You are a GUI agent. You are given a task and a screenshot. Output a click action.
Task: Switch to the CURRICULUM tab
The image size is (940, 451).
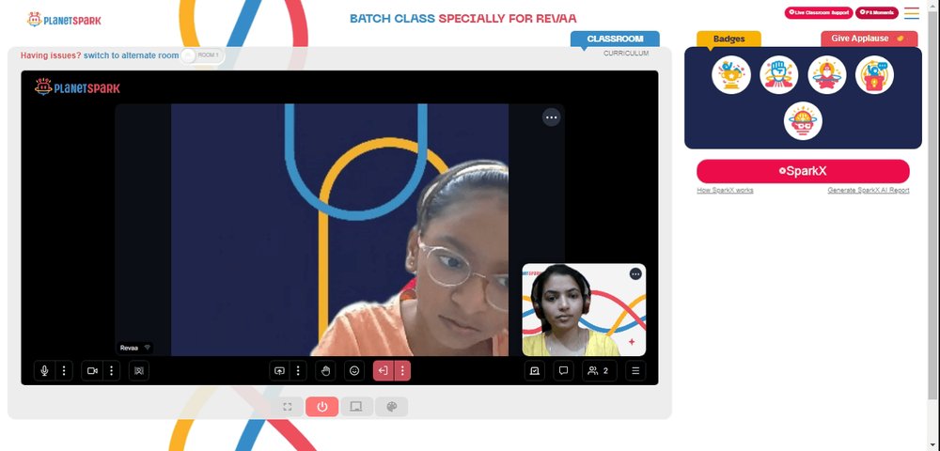[x=626, y=54]
